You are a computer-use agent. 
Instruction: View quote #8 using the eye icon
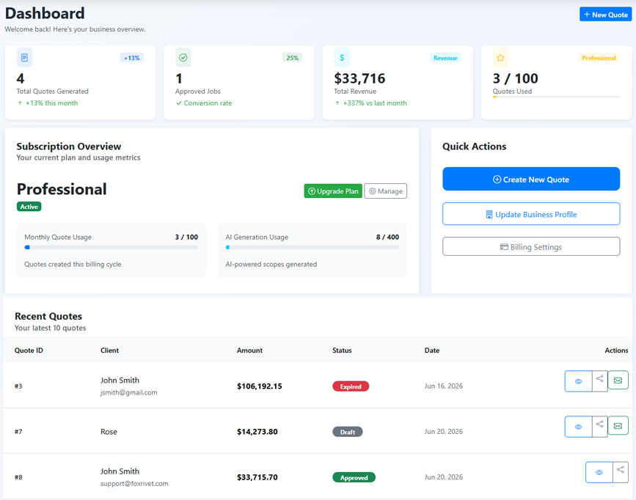point(599,472)
